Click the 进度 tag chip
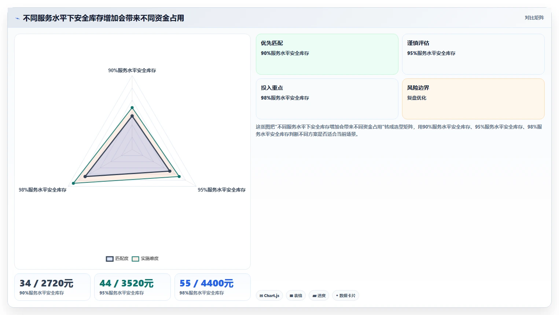Image resolution: width=559 pixels, height=315 pixels. 319,296
